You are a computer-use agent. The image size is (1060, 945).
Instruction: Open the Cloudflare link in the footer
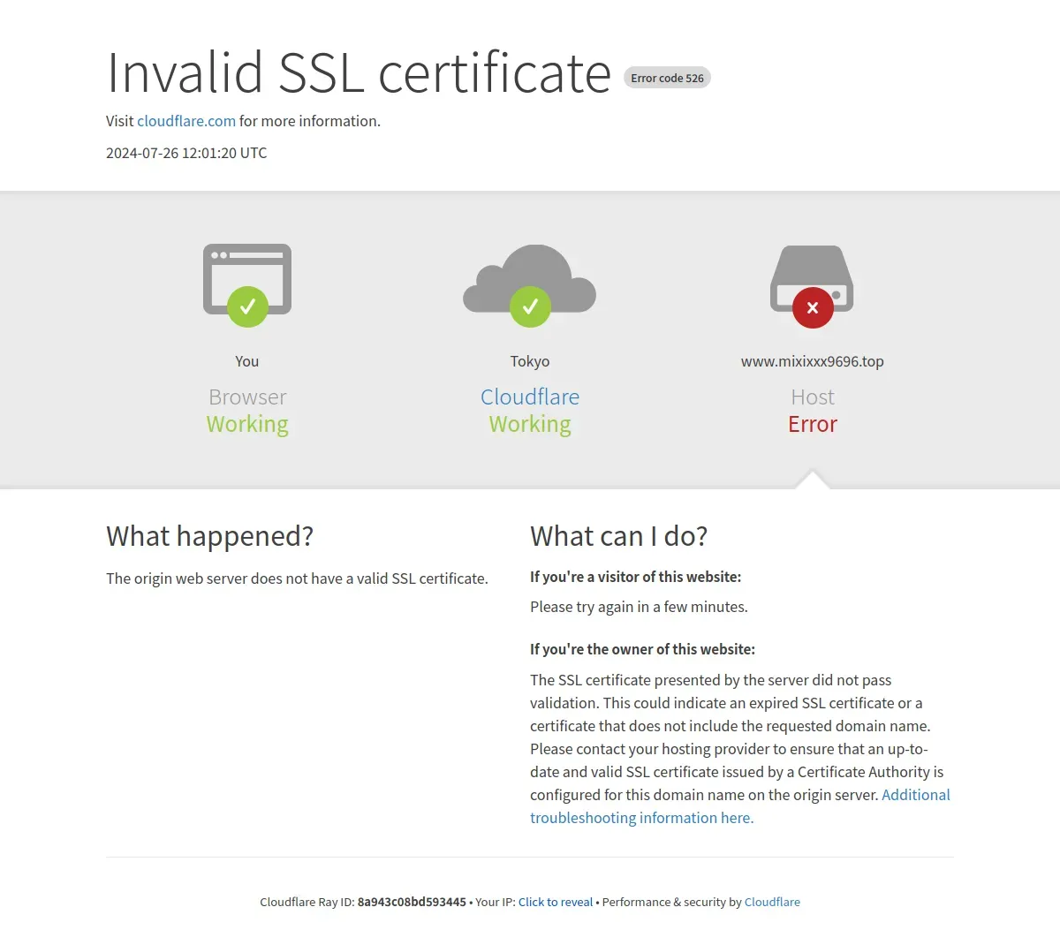coord(772,902)
